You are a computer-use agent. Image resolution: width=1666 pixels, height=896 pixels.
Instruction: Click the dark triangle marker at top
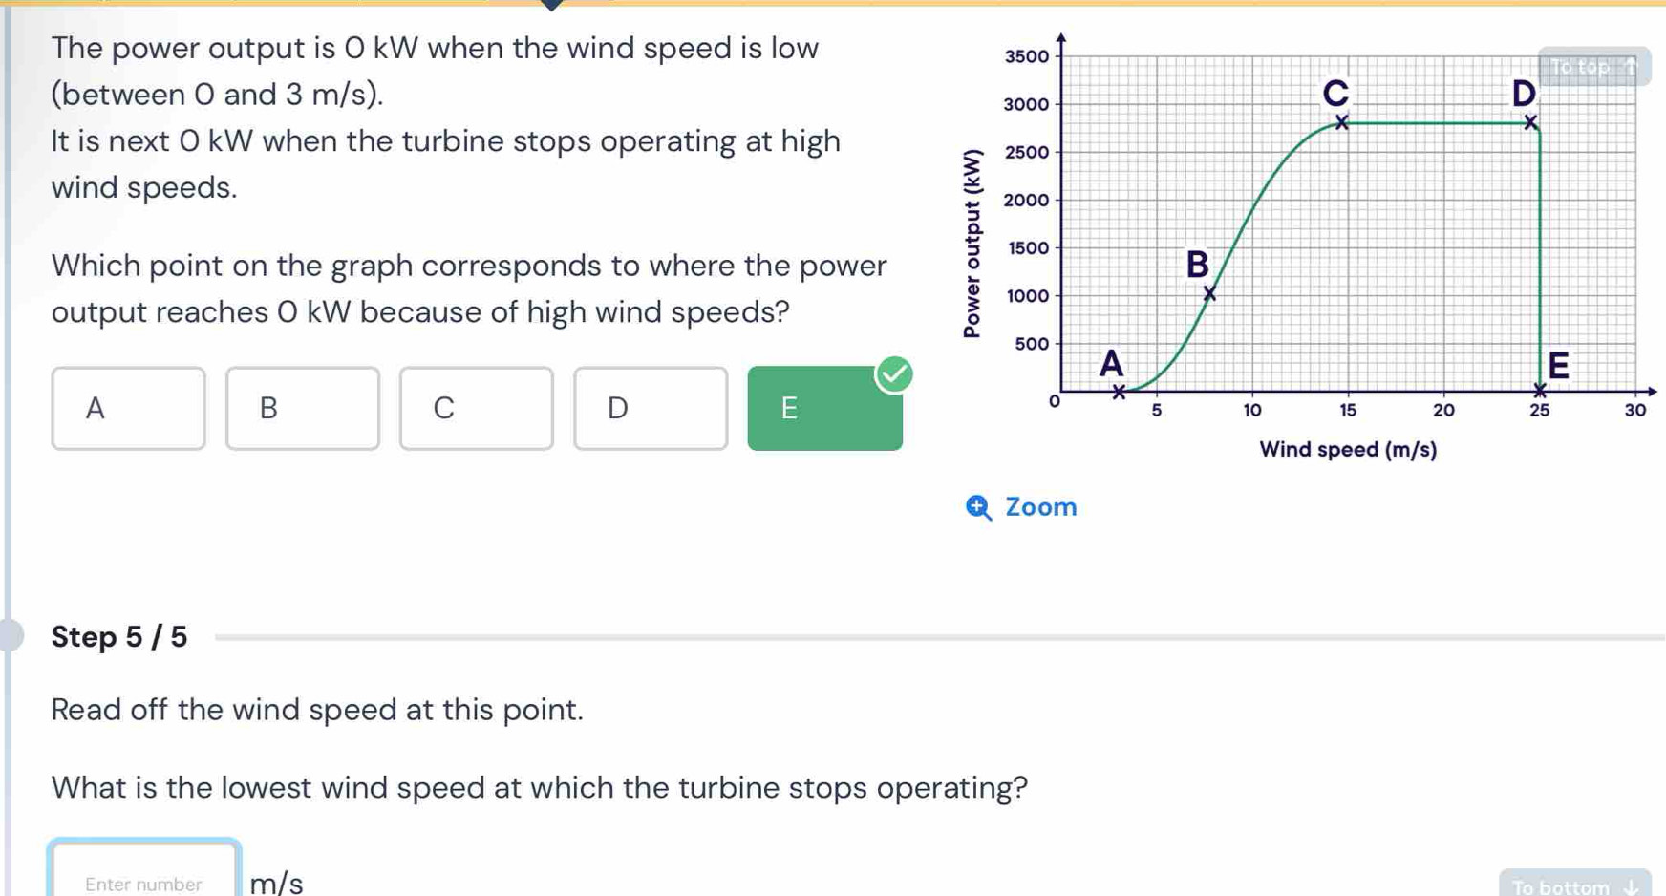tap(551, 5)
